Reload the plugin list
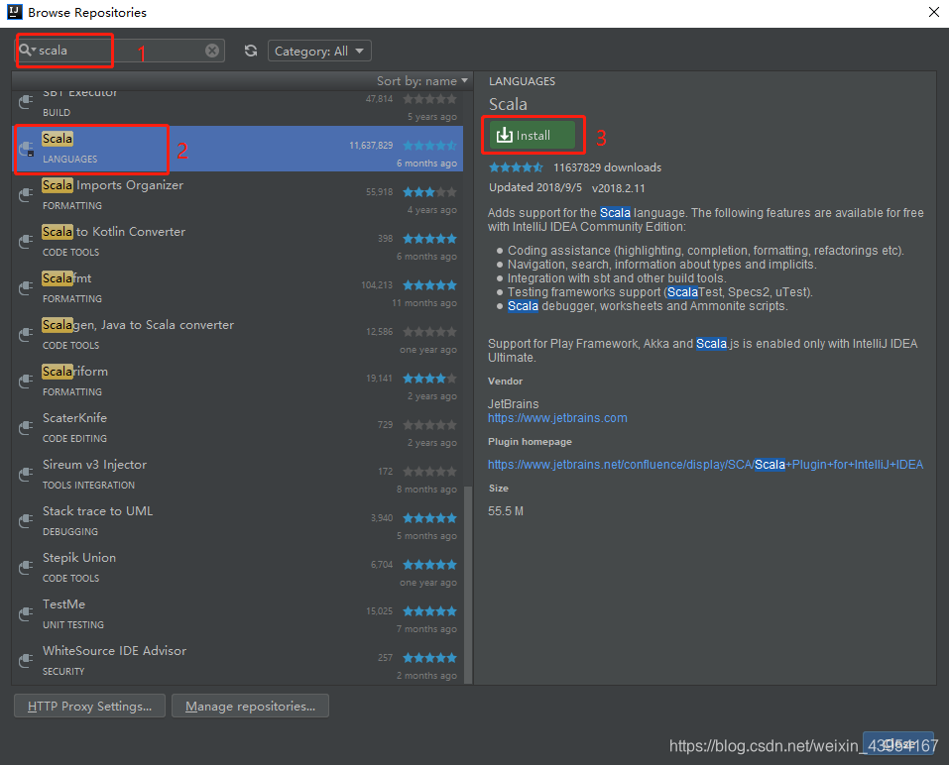This screenshot has width=949, height=765. pyautogui.click(x=251, y=51)
